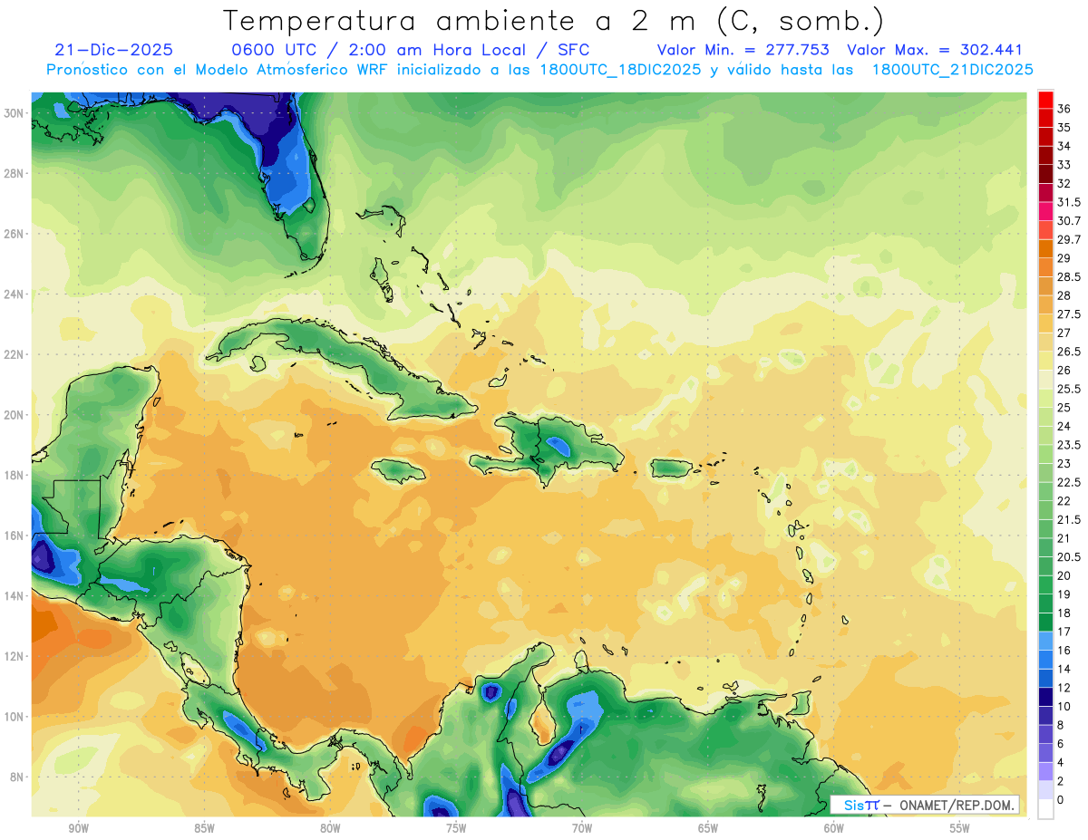Click latitude axis label '16N'
This screenshot has height=840, width=1088.
click(14, 536)
